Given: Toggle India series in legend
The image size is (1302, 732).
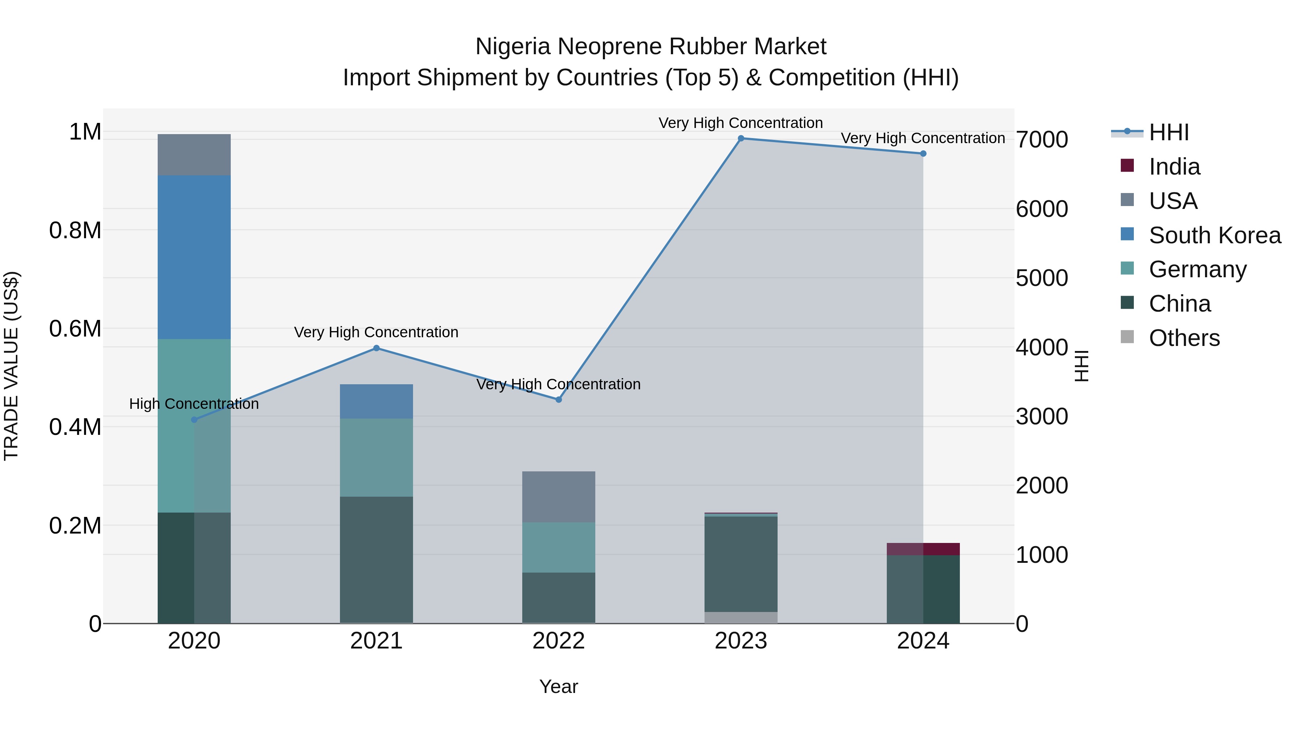Looking at the screenshot, I should pyautogui.click(x=1160, y=167).
